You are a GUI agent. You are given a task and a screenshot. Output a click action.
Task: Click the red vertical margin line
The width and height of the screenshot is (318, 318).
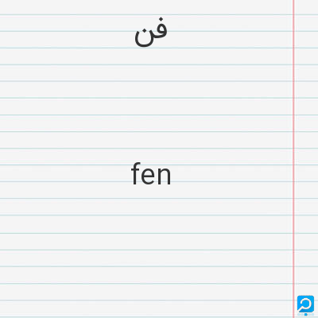click(293, 159)
